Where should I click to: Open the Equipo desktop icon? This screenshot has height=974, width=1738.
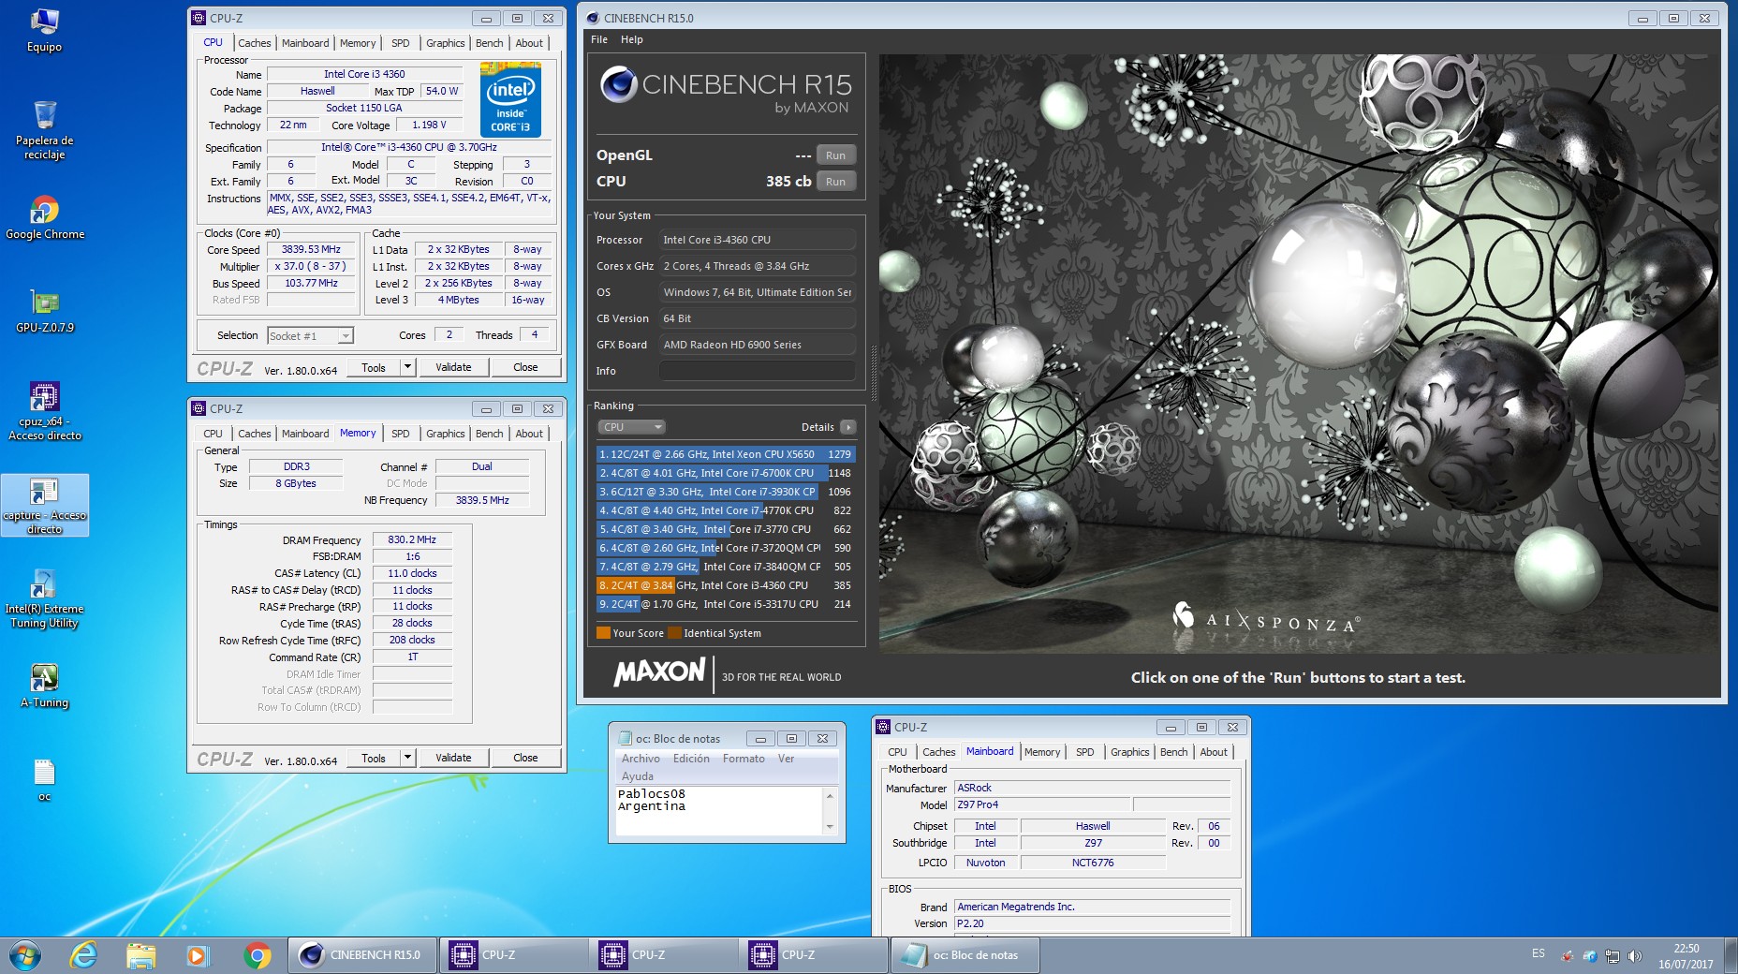click(x=44, y=30)
